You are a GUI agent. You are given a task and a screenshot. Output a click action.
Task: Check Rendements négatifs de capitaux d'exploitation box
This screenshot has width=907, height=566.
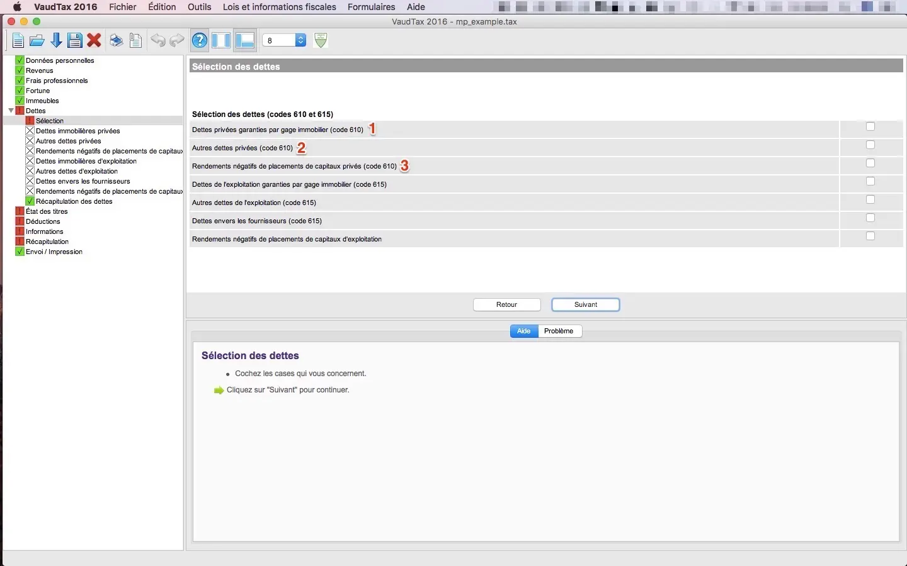pyautogui.click(x=870, y=236)
